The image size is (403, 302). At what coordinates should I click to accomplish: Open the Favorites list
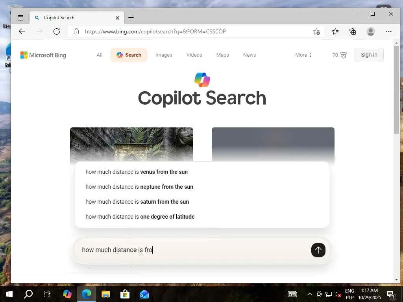click(335, 31)
